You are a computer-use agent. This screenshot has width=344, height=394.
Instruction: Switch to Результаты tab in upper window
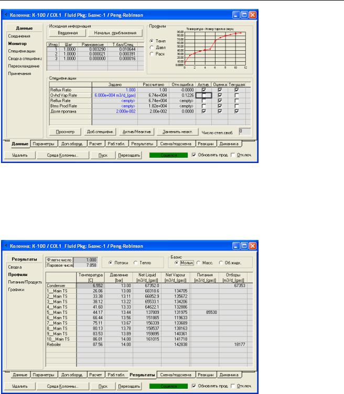[x=142, y=144]
